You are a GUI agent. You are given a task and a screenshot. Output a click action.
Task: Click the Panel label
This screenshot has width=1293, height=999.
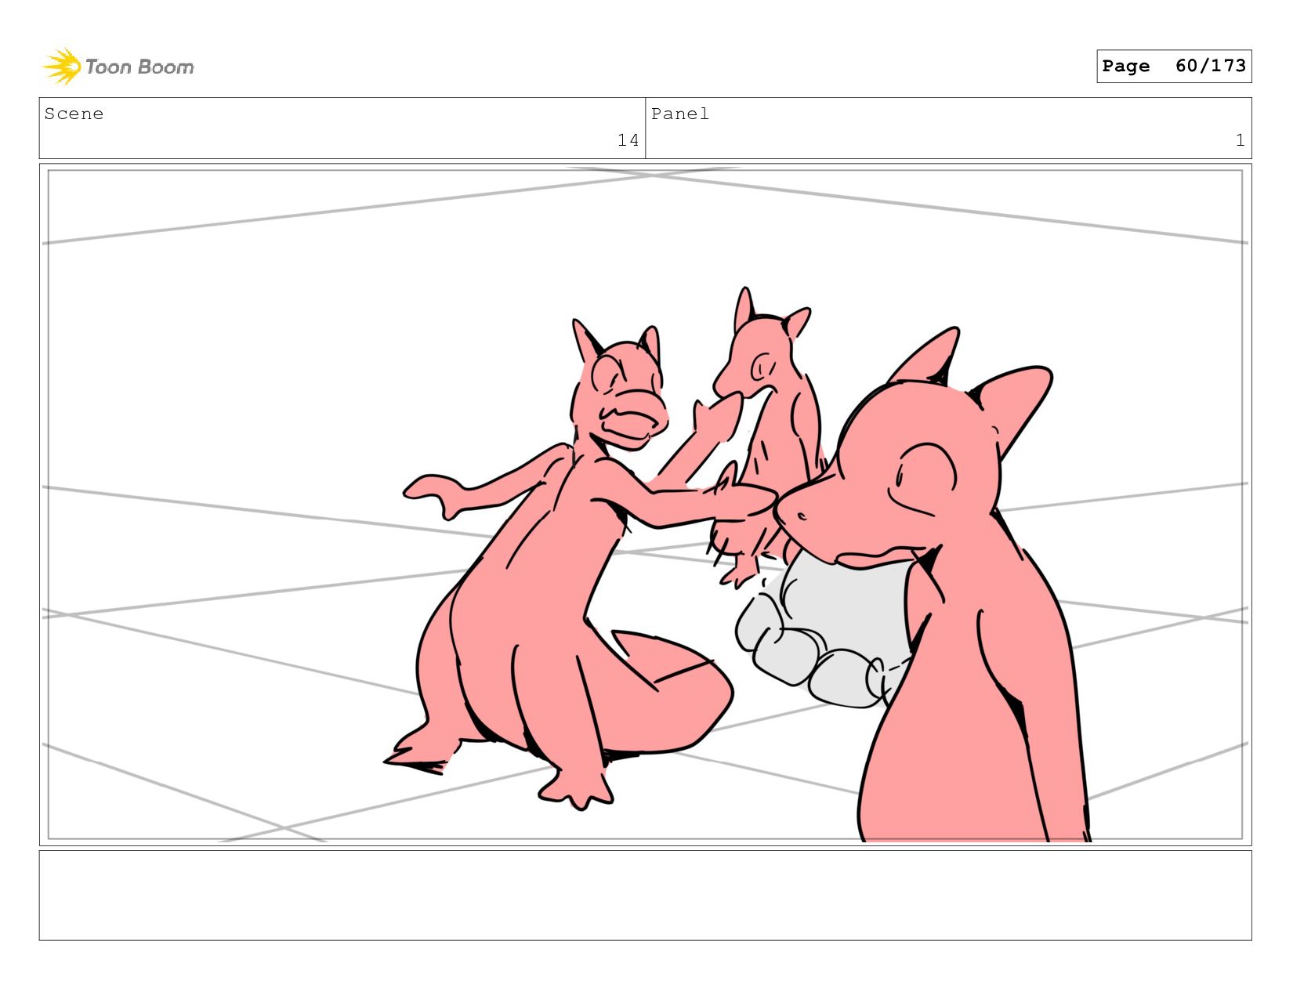tap(680, 114)
